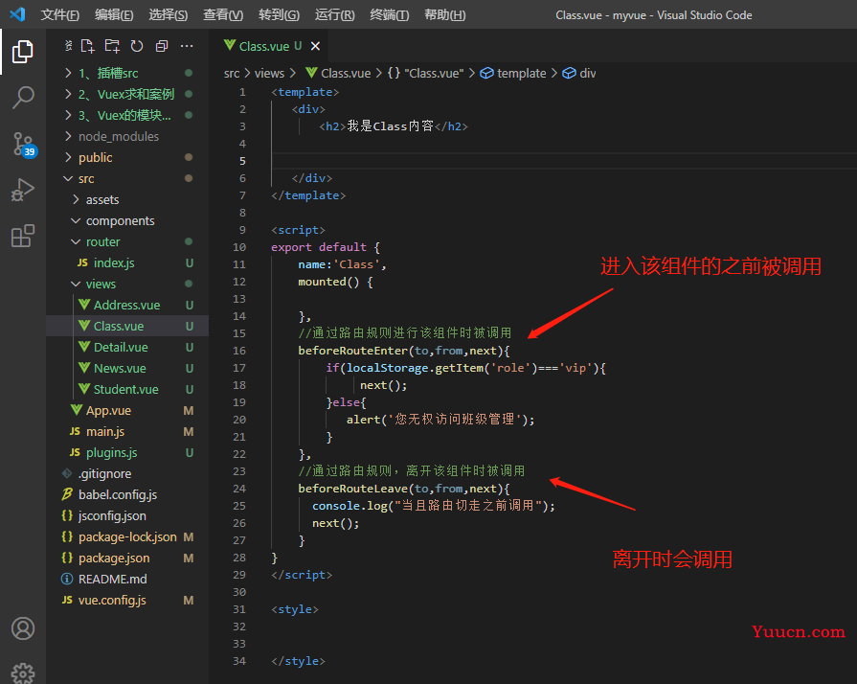Expand the assets folder
This screenshot has width=857, height=684.
(x=127, y=199)
